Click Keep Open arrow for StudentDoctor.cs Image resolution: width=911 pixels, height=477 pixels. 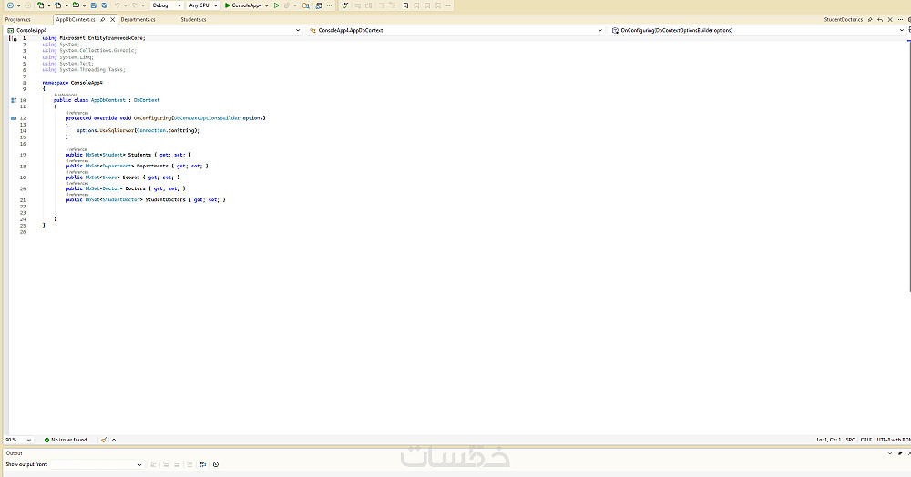click(x=880, y=19)
